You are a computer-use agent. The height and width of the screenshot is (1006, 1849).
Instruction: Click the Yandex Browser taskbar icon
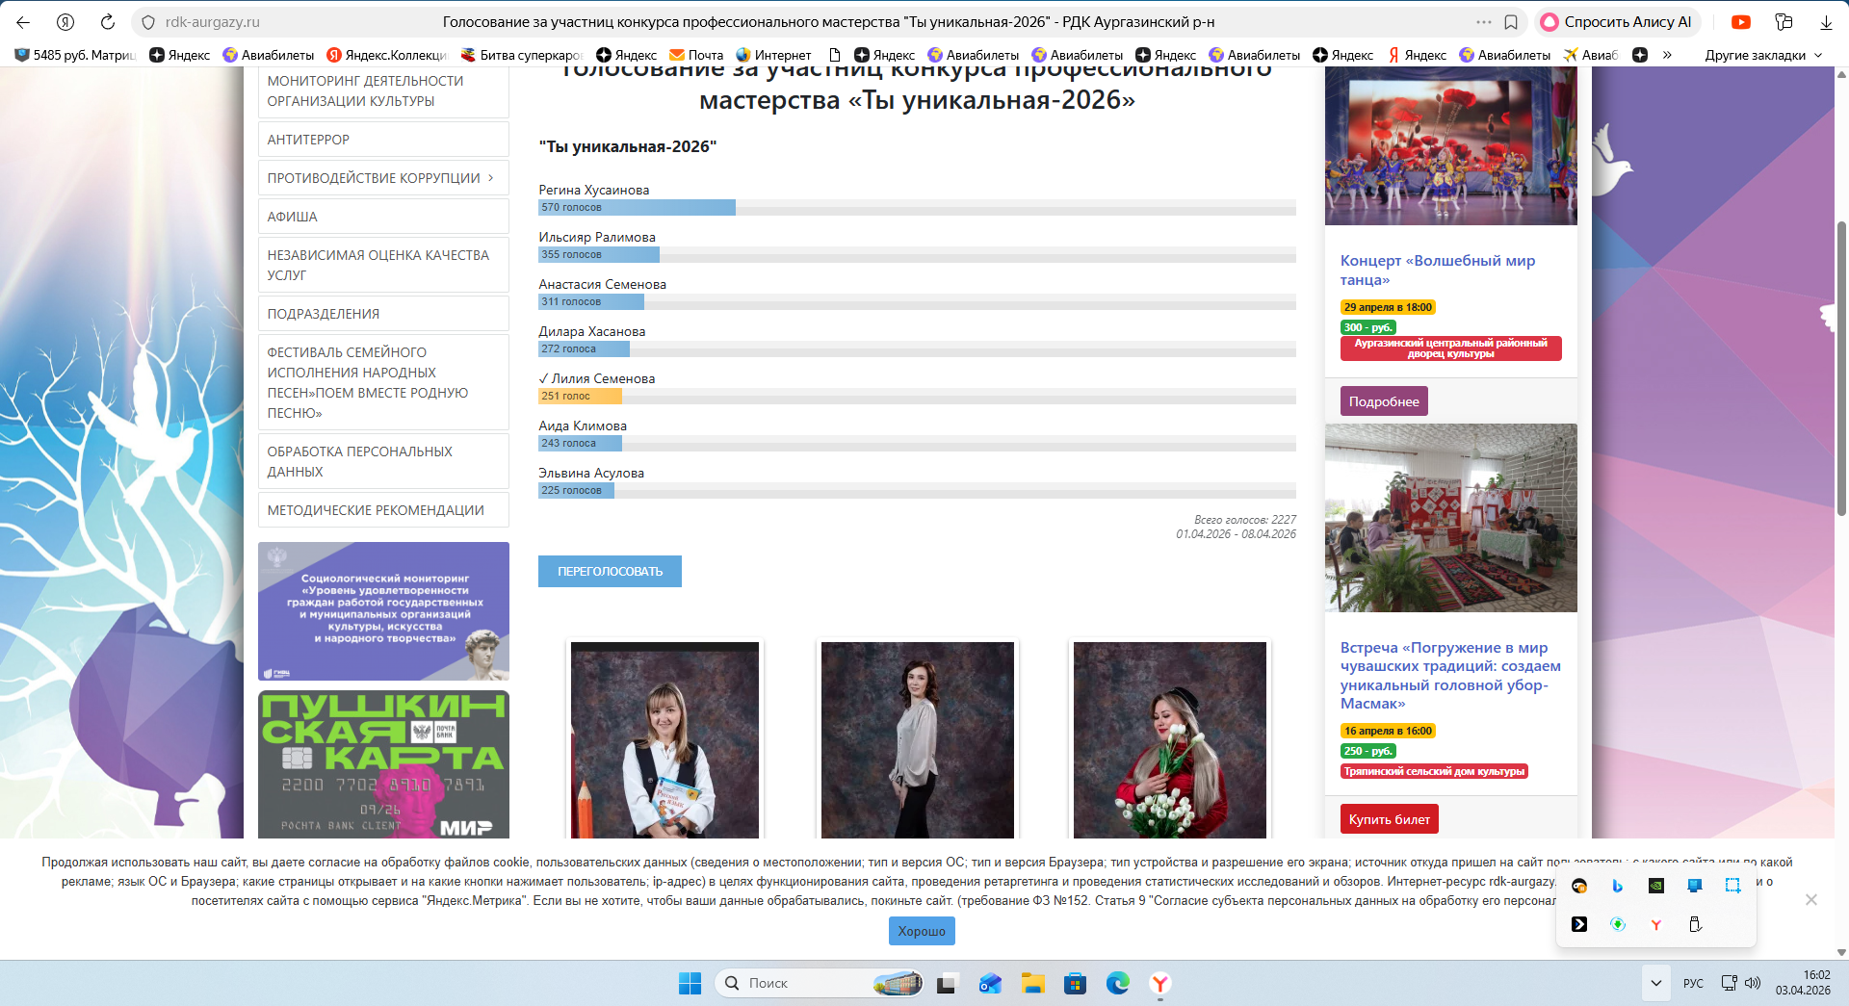point(1160,983)
